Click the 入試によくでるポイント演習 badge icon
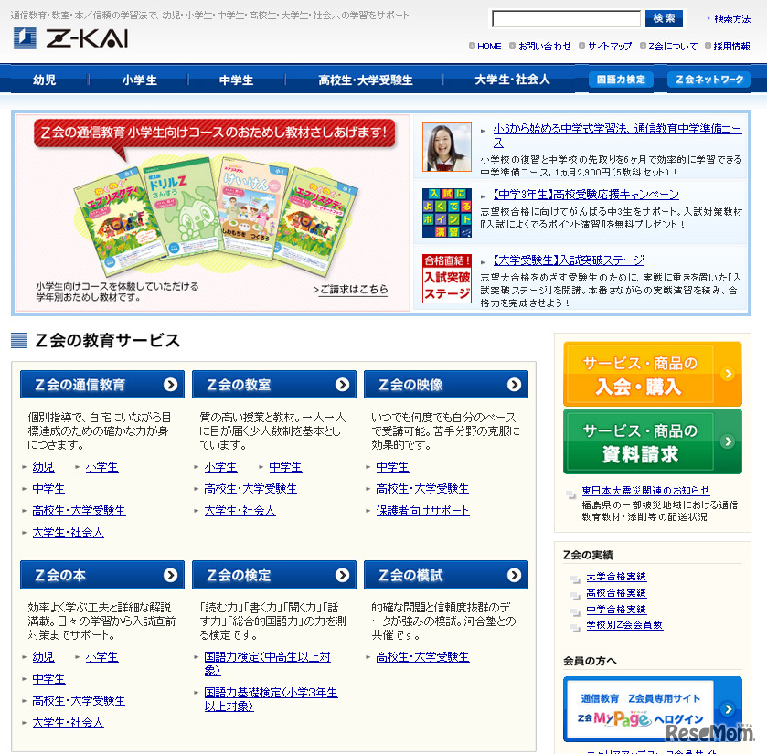This screenshot has height=754, width=767. coord(445,213)
